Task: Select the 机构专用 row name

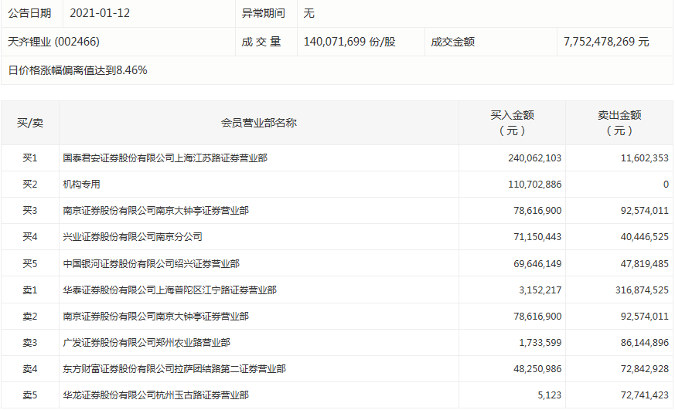Action: point(82,185)
